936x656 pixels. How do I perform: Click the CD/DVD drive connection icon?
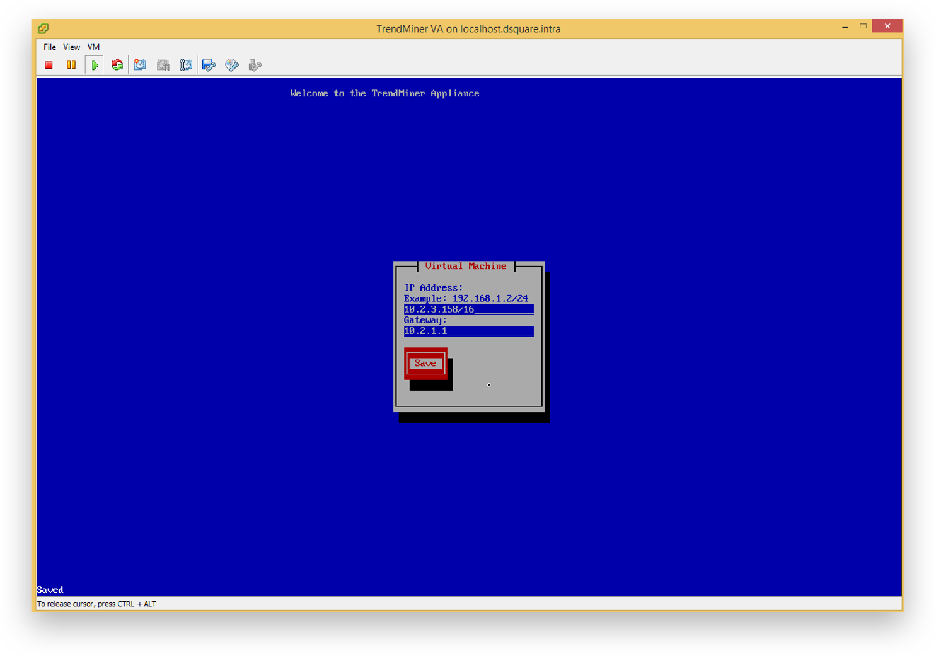click(232, 65)
